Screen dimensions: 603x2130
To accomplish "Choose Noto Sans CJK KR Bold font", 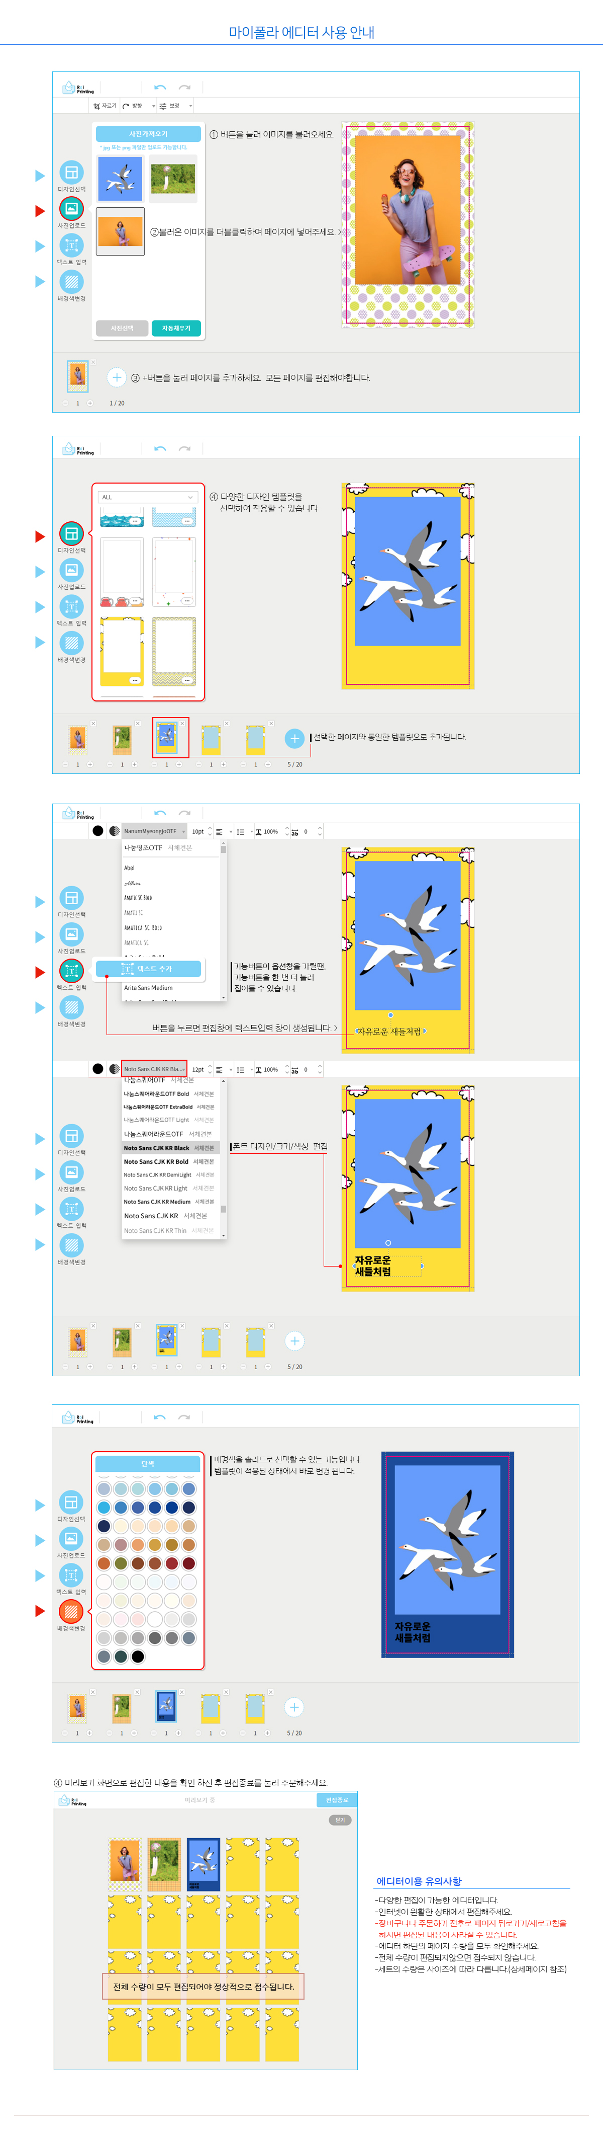I will pos(156,1162).
